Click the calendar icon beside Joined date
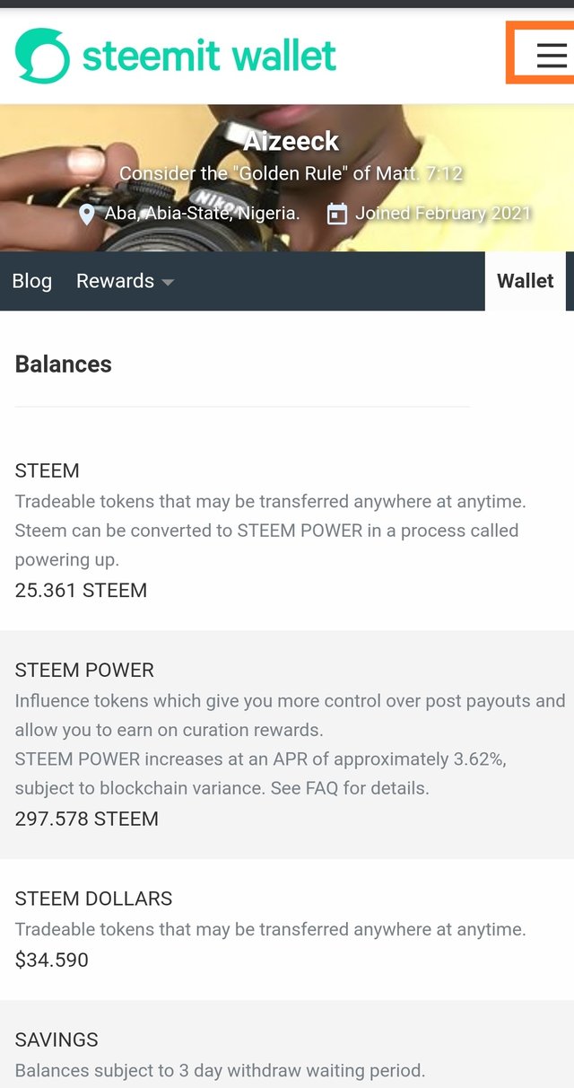574x1088 pixels. [336, 215]
